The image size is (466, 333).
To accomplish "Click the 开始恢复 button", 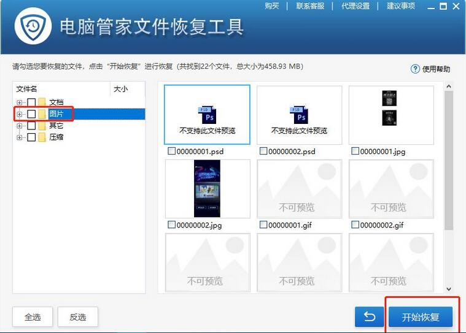I will (421, 317).
